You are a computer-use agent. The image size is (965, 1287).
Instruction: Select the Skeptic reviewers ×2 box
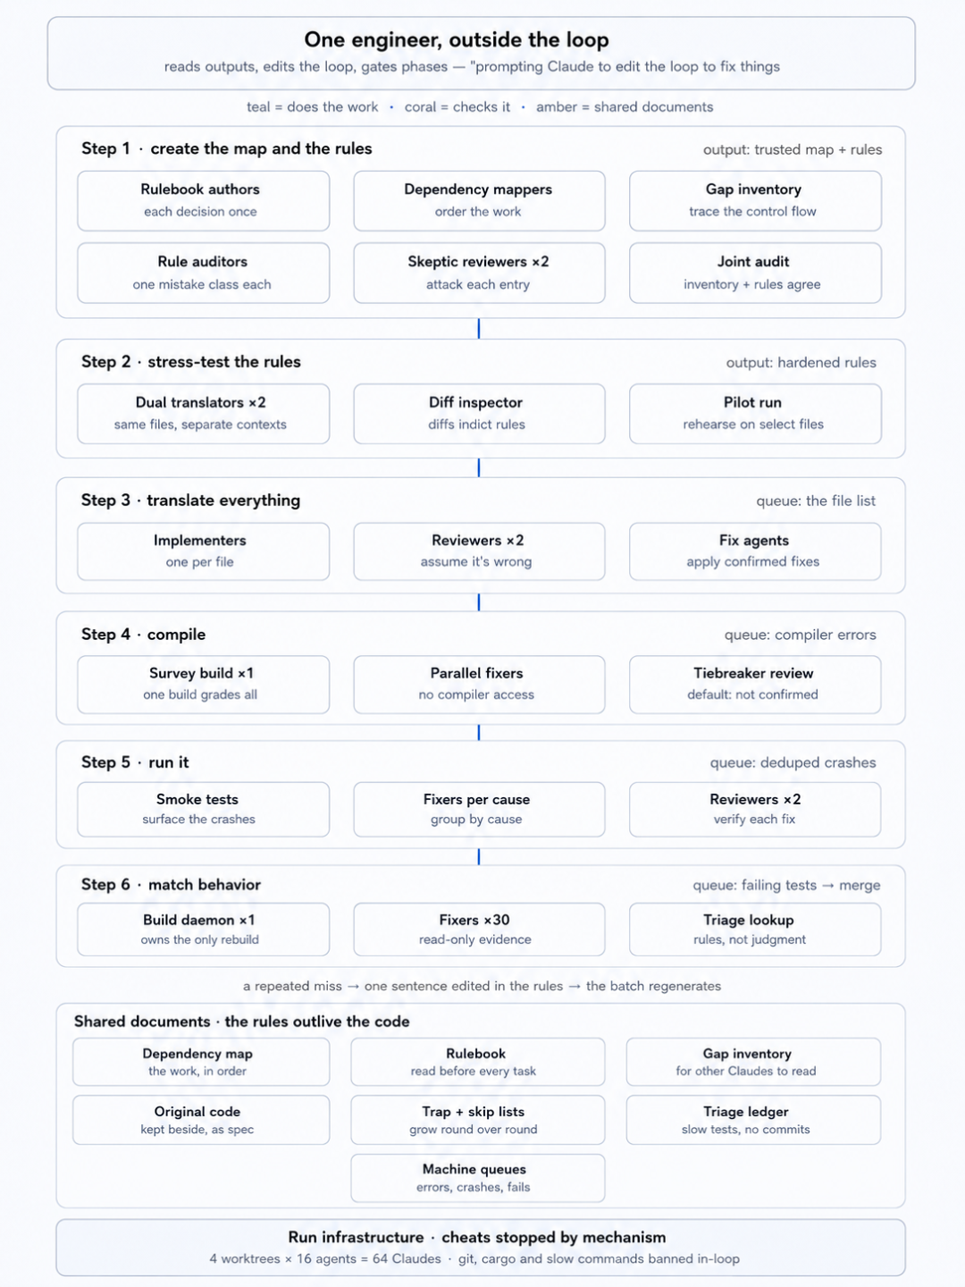pyautogui.click(x=479, y=273)
